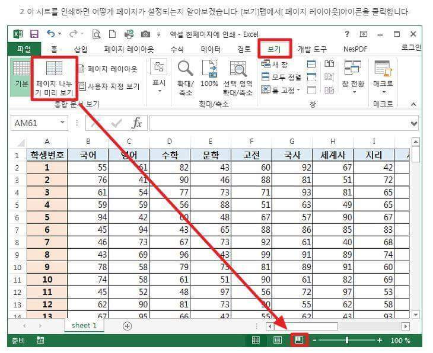Open the 페이지 레이아웃 ribbon tab
433x353 pixels.
(x=129, y=49)
